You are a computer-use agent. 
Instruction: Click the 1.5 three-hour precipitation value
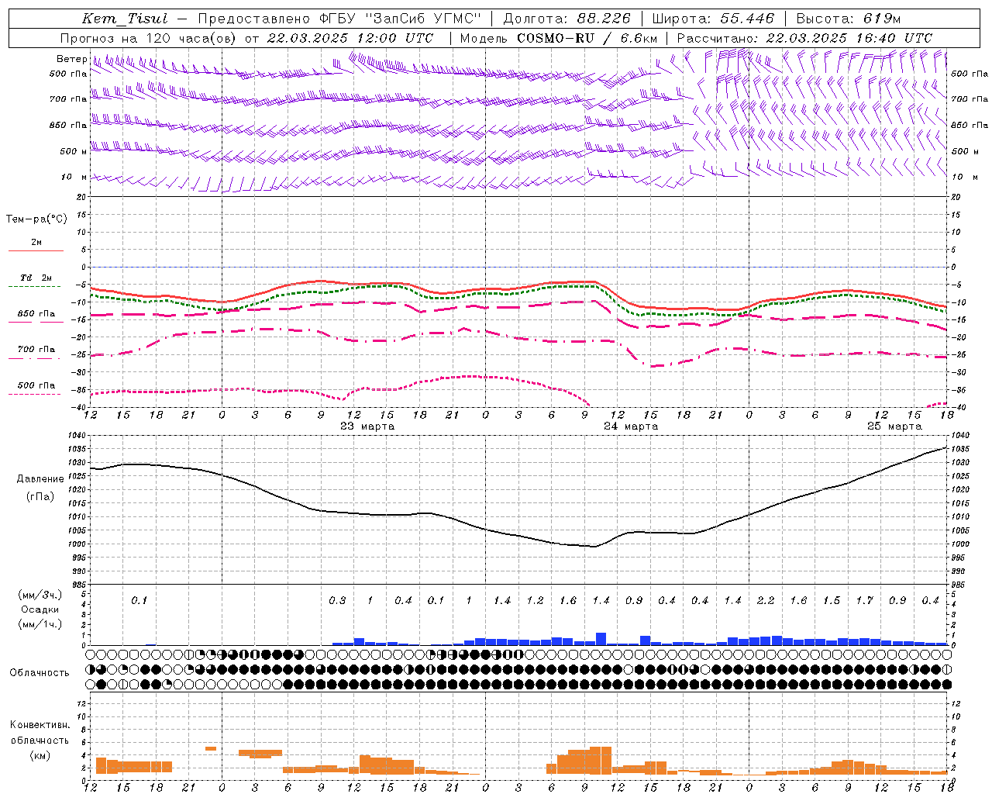coord(832,600)
